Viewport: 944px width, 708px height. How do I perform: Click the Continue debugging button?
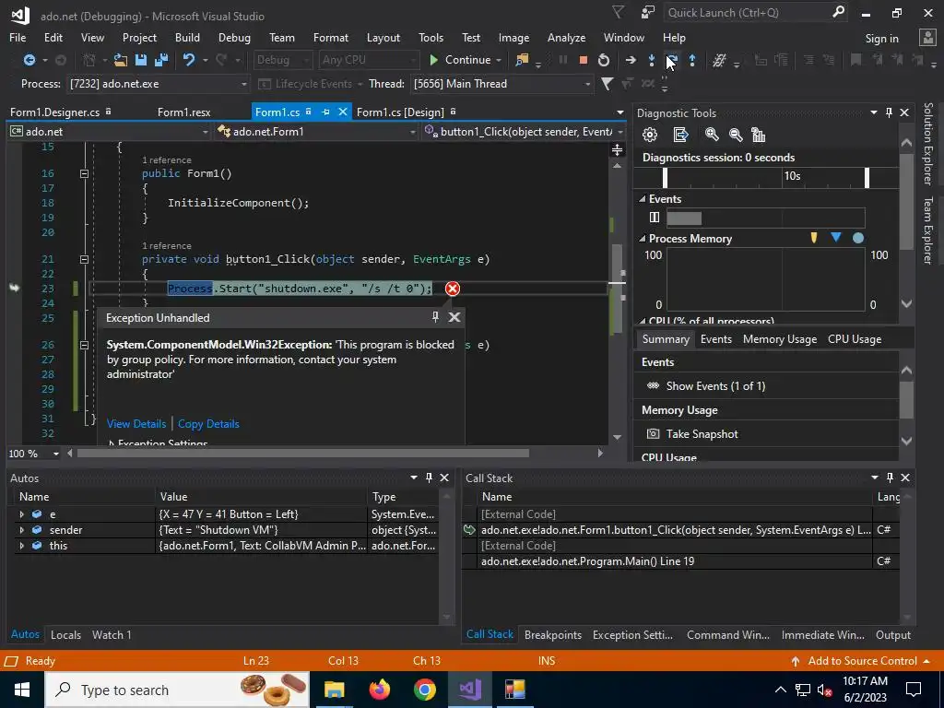[x=461, y=60]
